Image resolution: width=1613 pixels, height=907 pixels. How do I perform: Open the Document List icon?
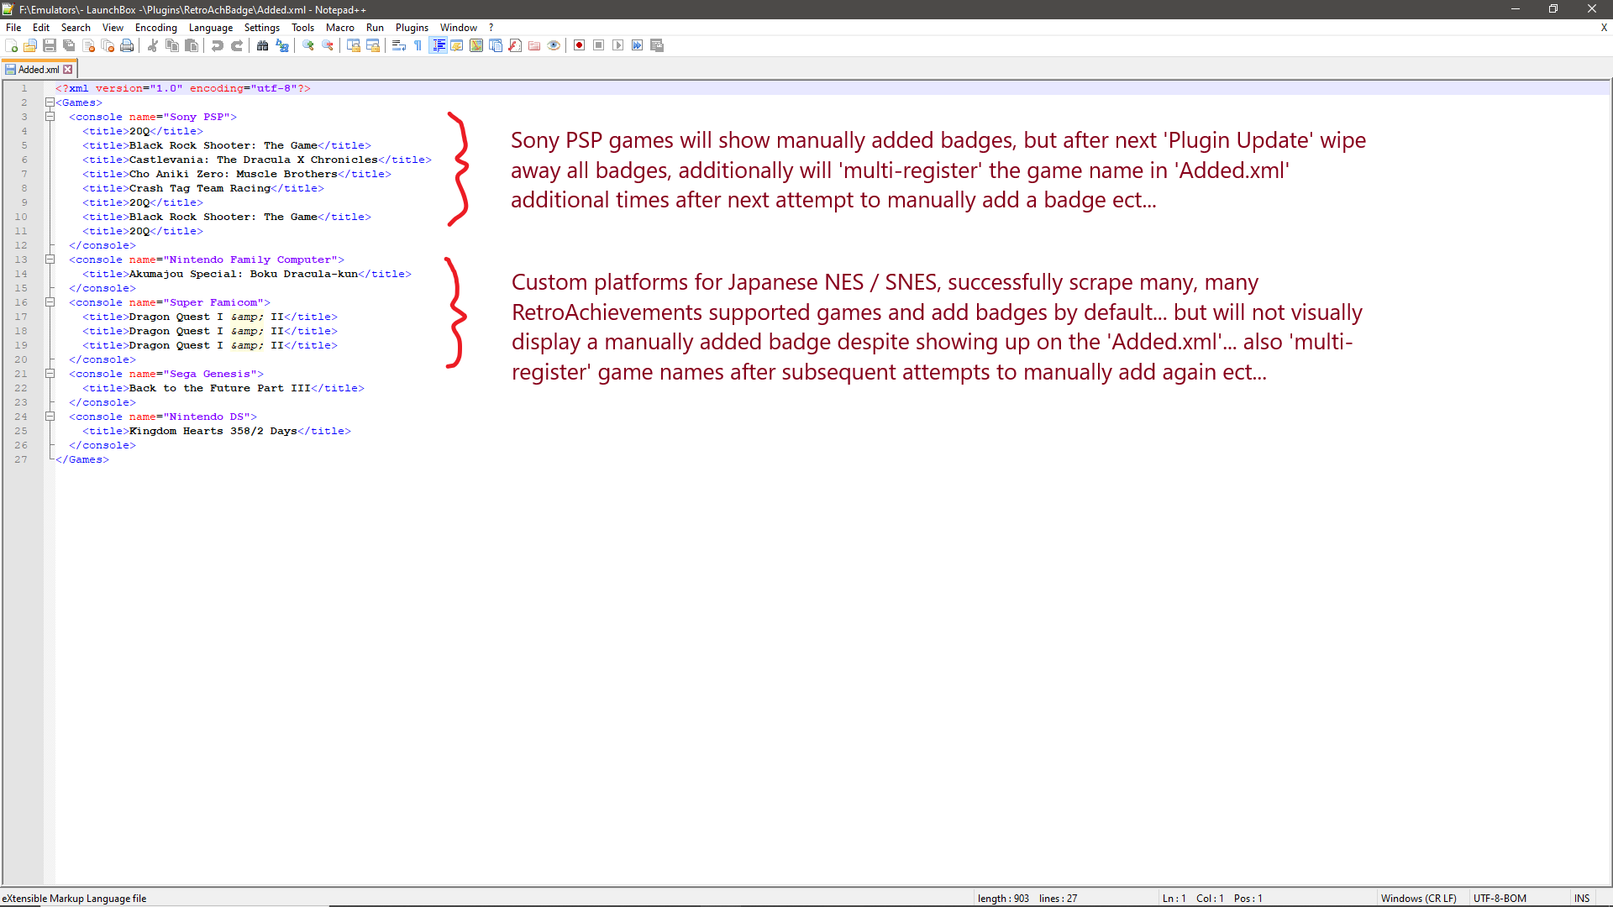[x=496, y=45]
